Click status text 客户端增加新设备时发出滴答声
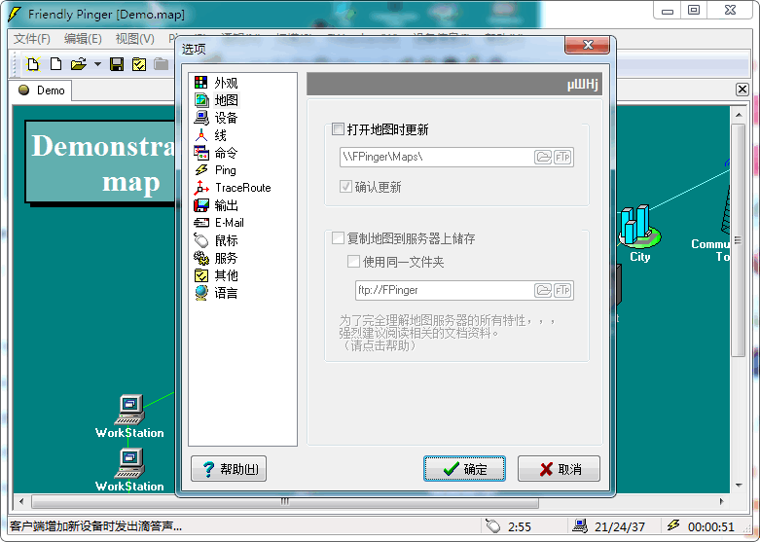This screenshot has width=760, height=542. pyautogui.click(x=96, y=526)
